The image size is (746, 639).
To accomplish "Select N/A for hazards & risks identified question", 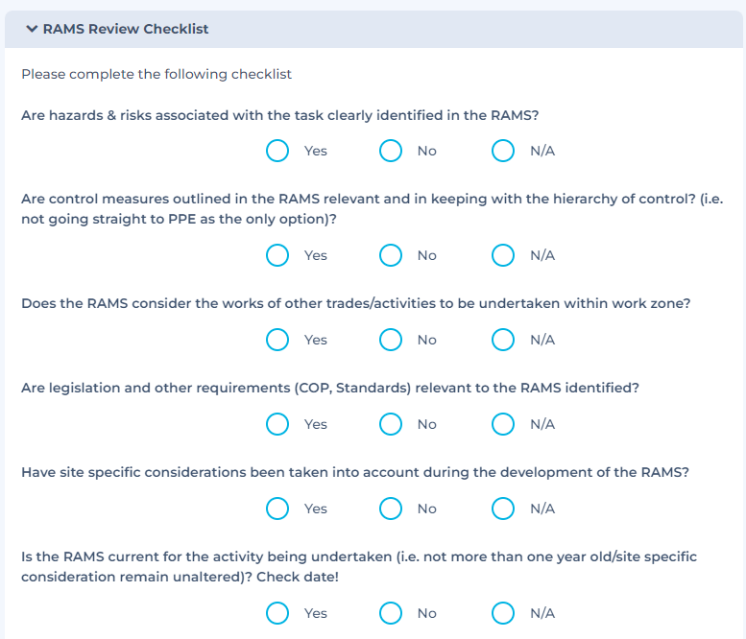I will coord(503,151).
